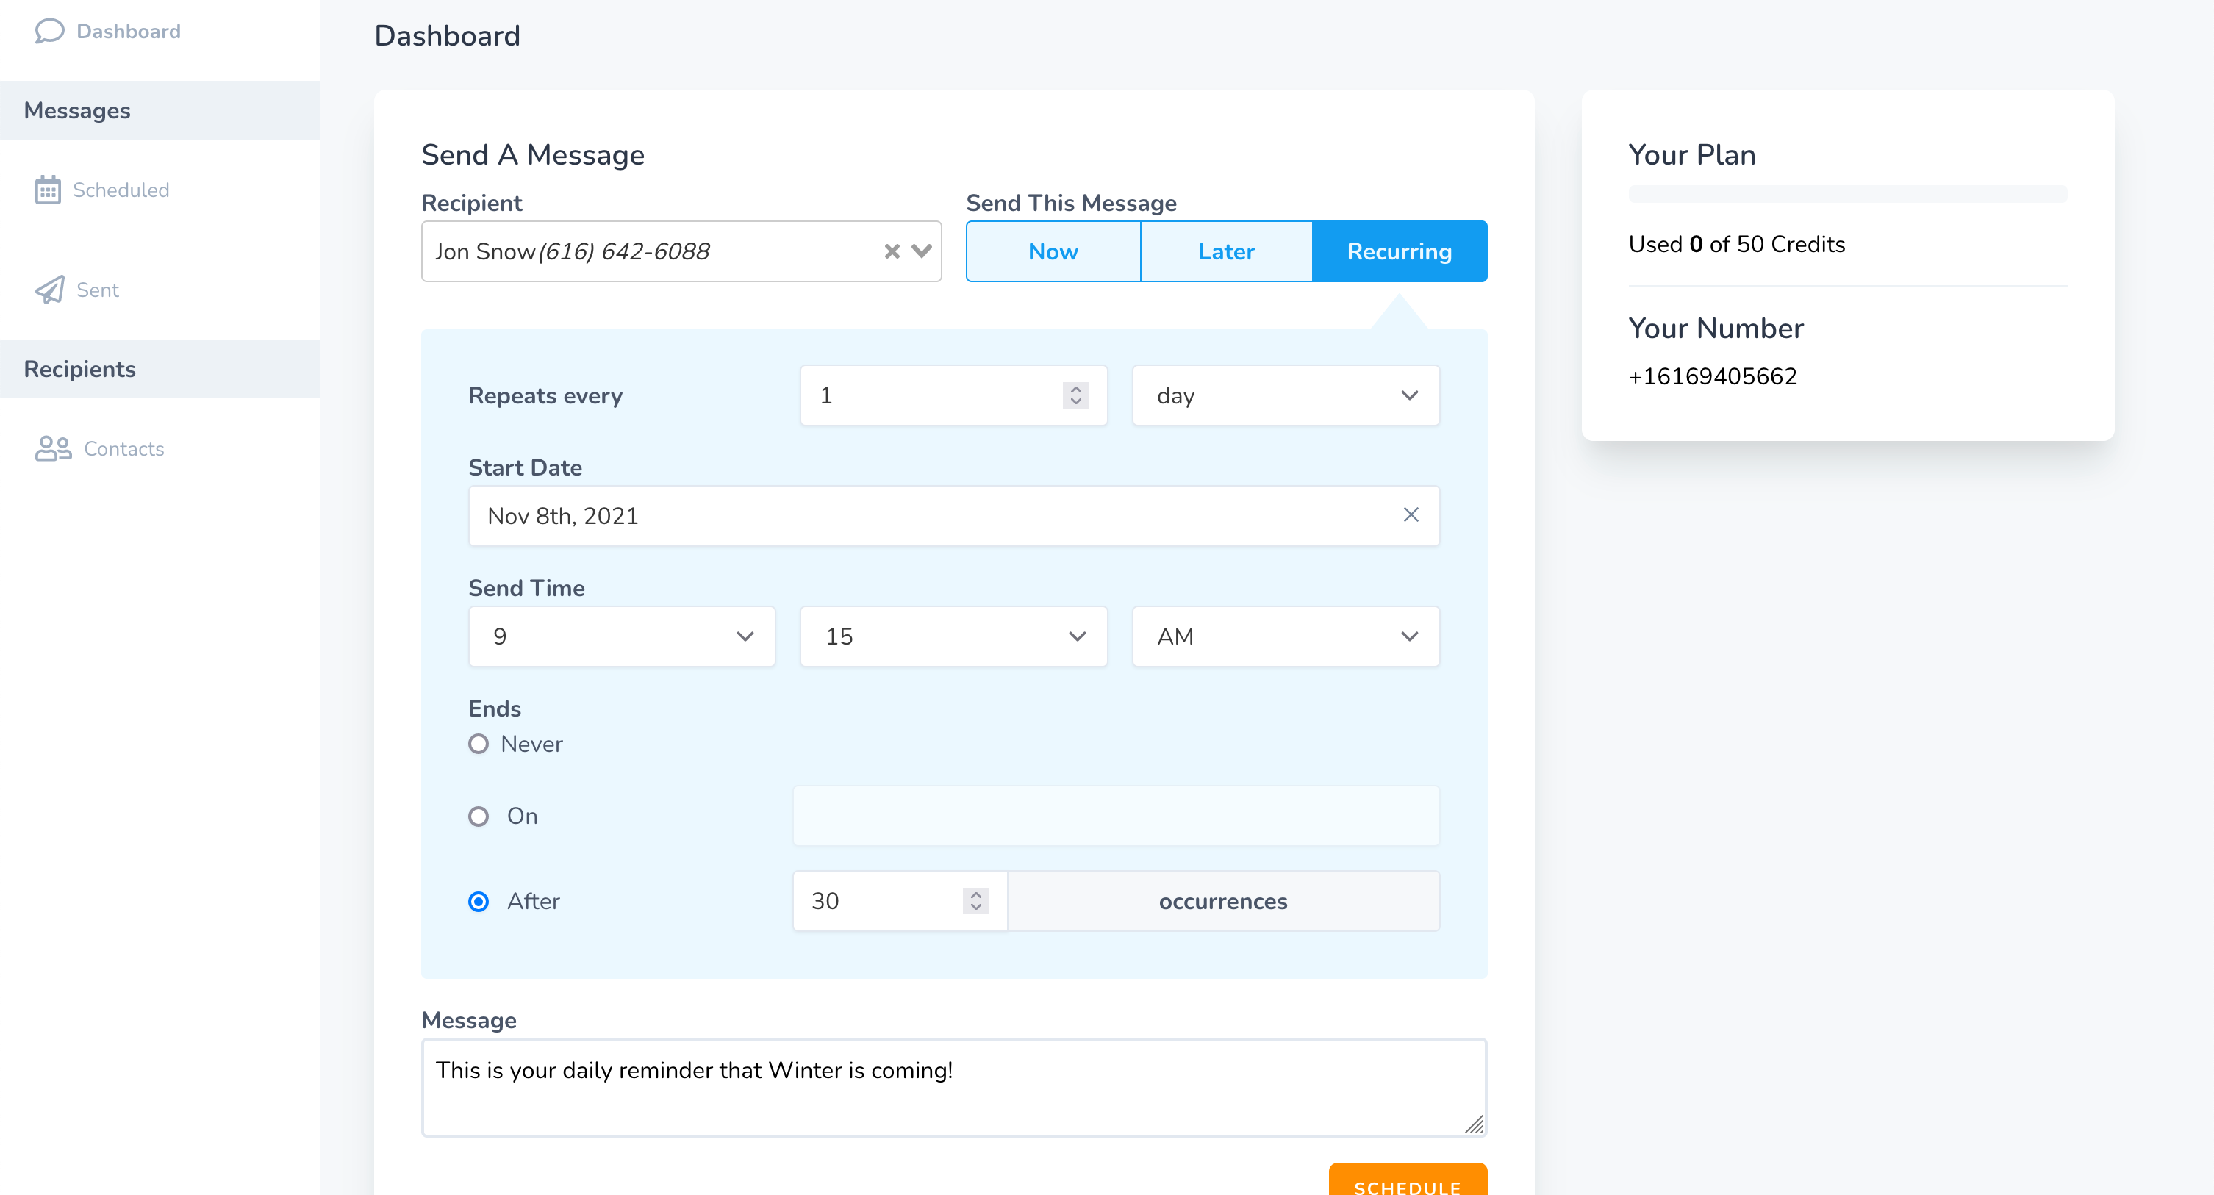Viewport: 2214px width, 1195px height.
Task: Click into the Message text area
Action: tap(953, 1087)
